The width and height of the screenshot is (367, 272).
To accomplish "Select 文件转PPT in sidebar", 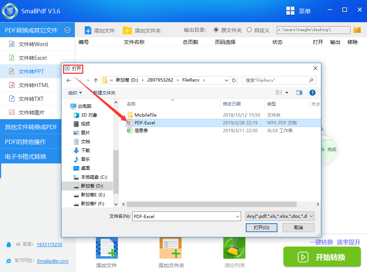I will pyautogui.click(x=31, y=71).
